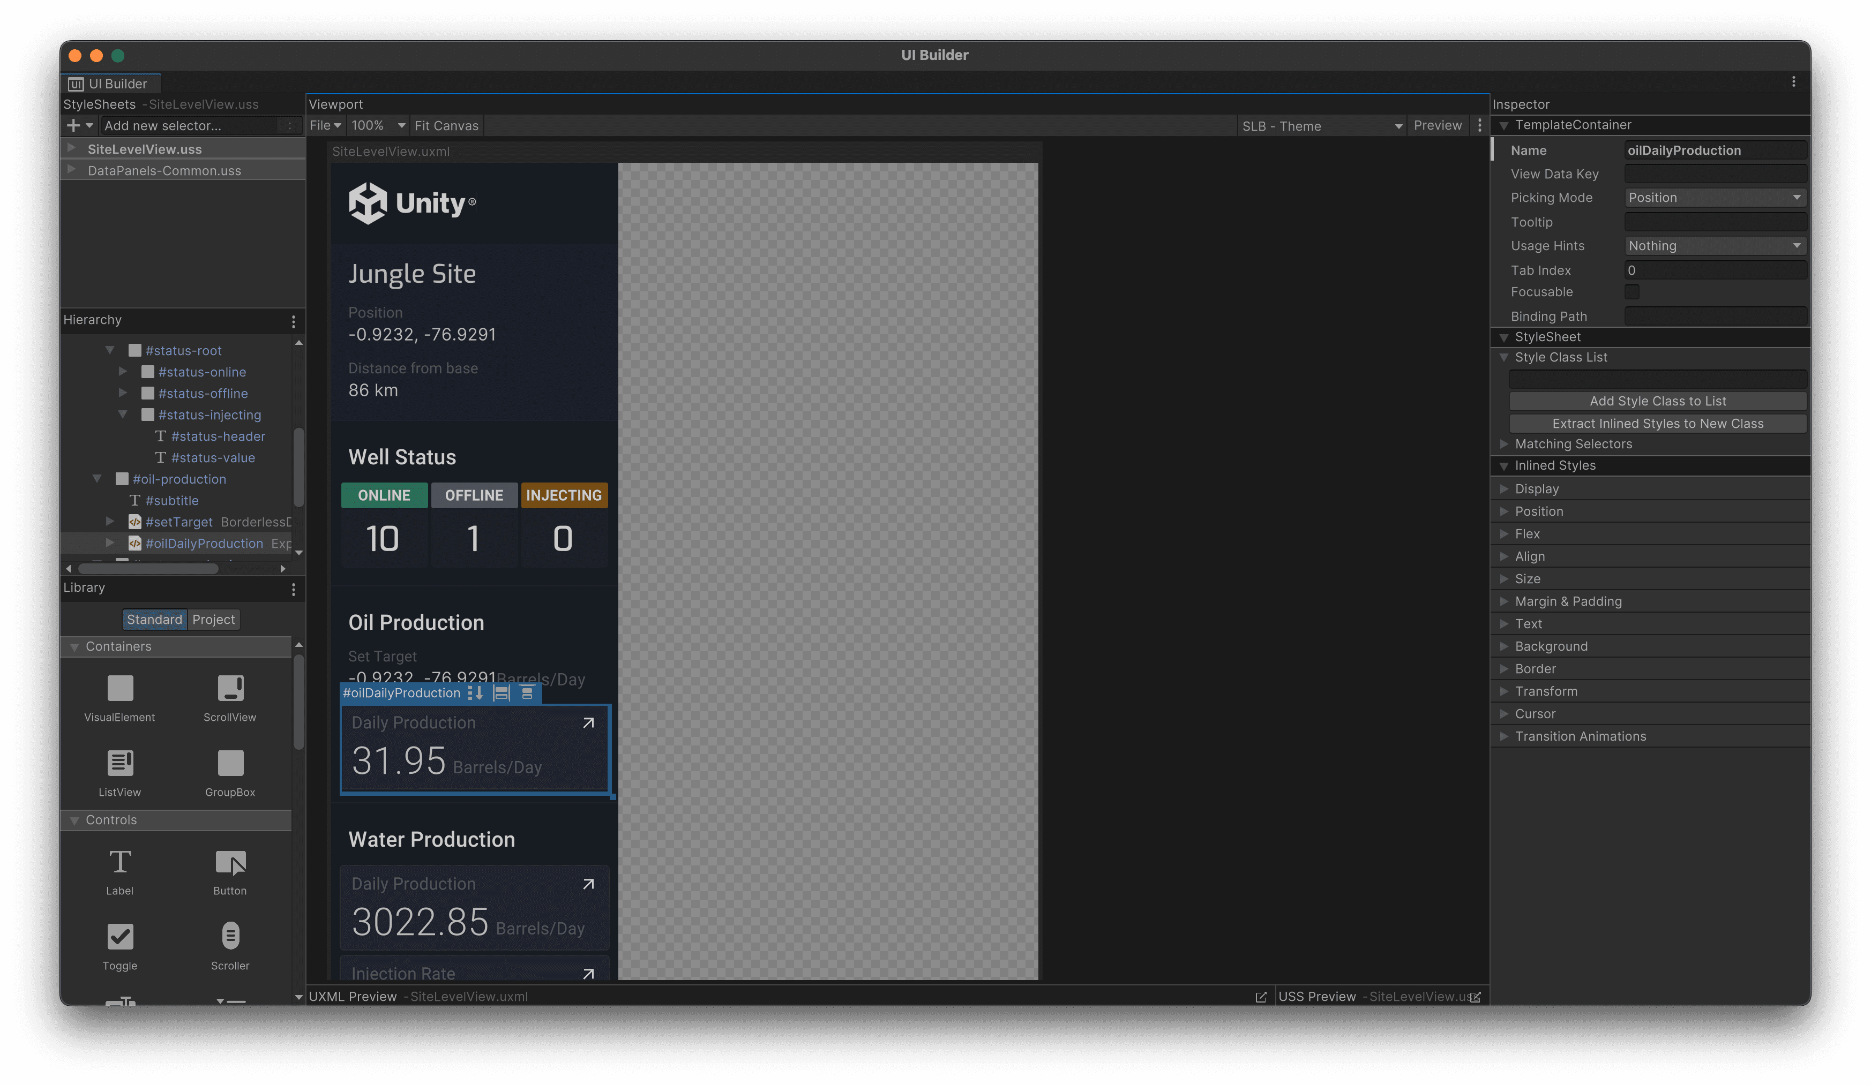Open the SLB - Theme dropdown

point(1322,125)
